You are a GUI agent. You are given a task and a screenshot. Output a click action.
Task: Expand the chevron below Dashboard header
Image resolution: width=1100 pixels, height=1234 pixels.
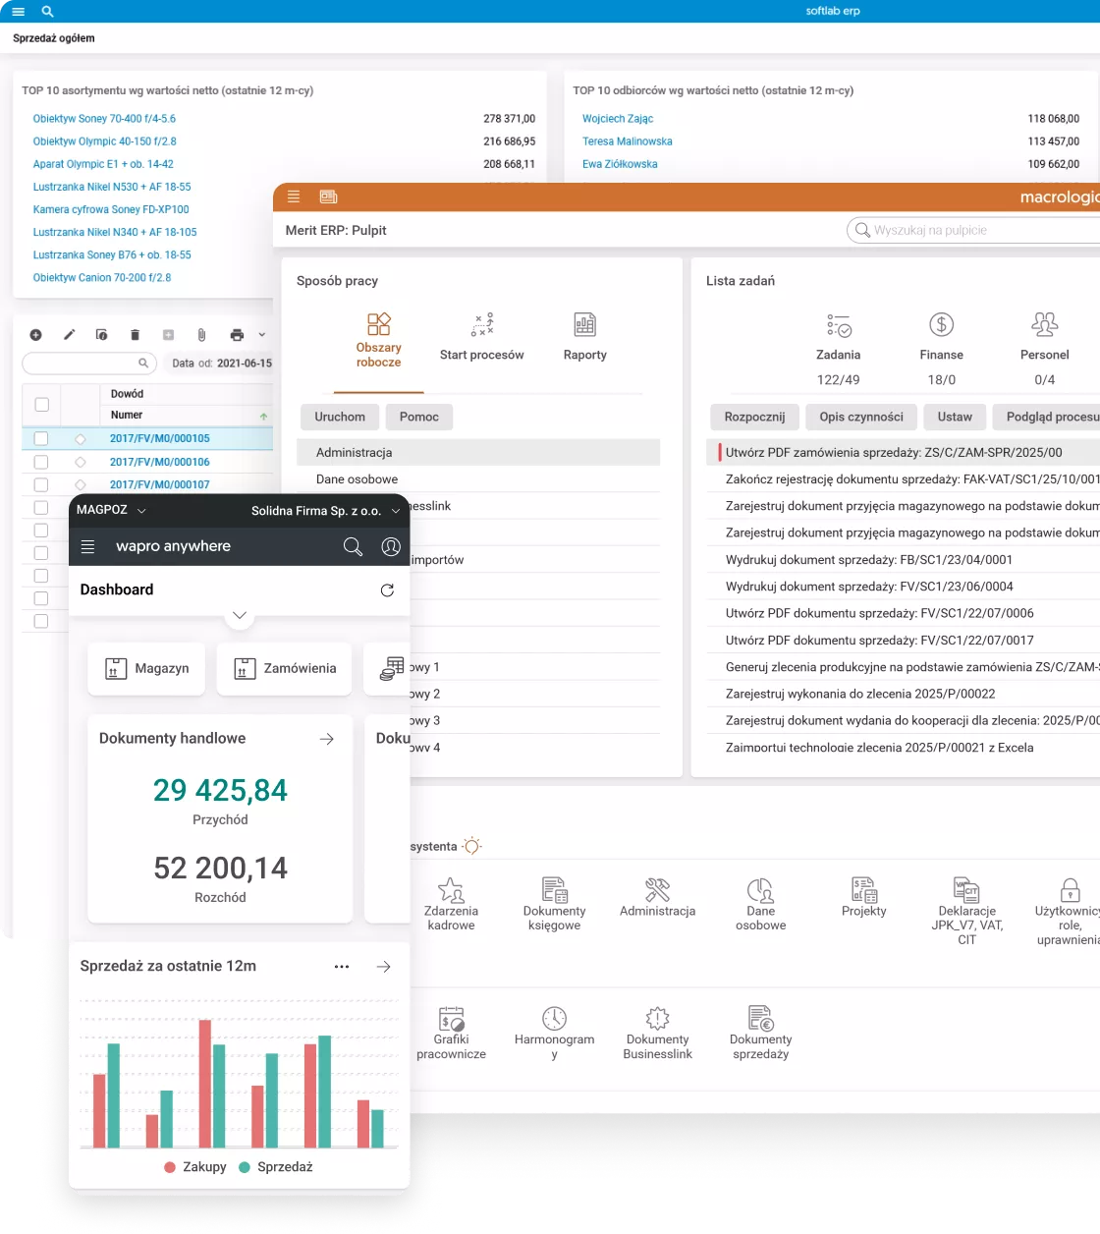click(239, 615)
